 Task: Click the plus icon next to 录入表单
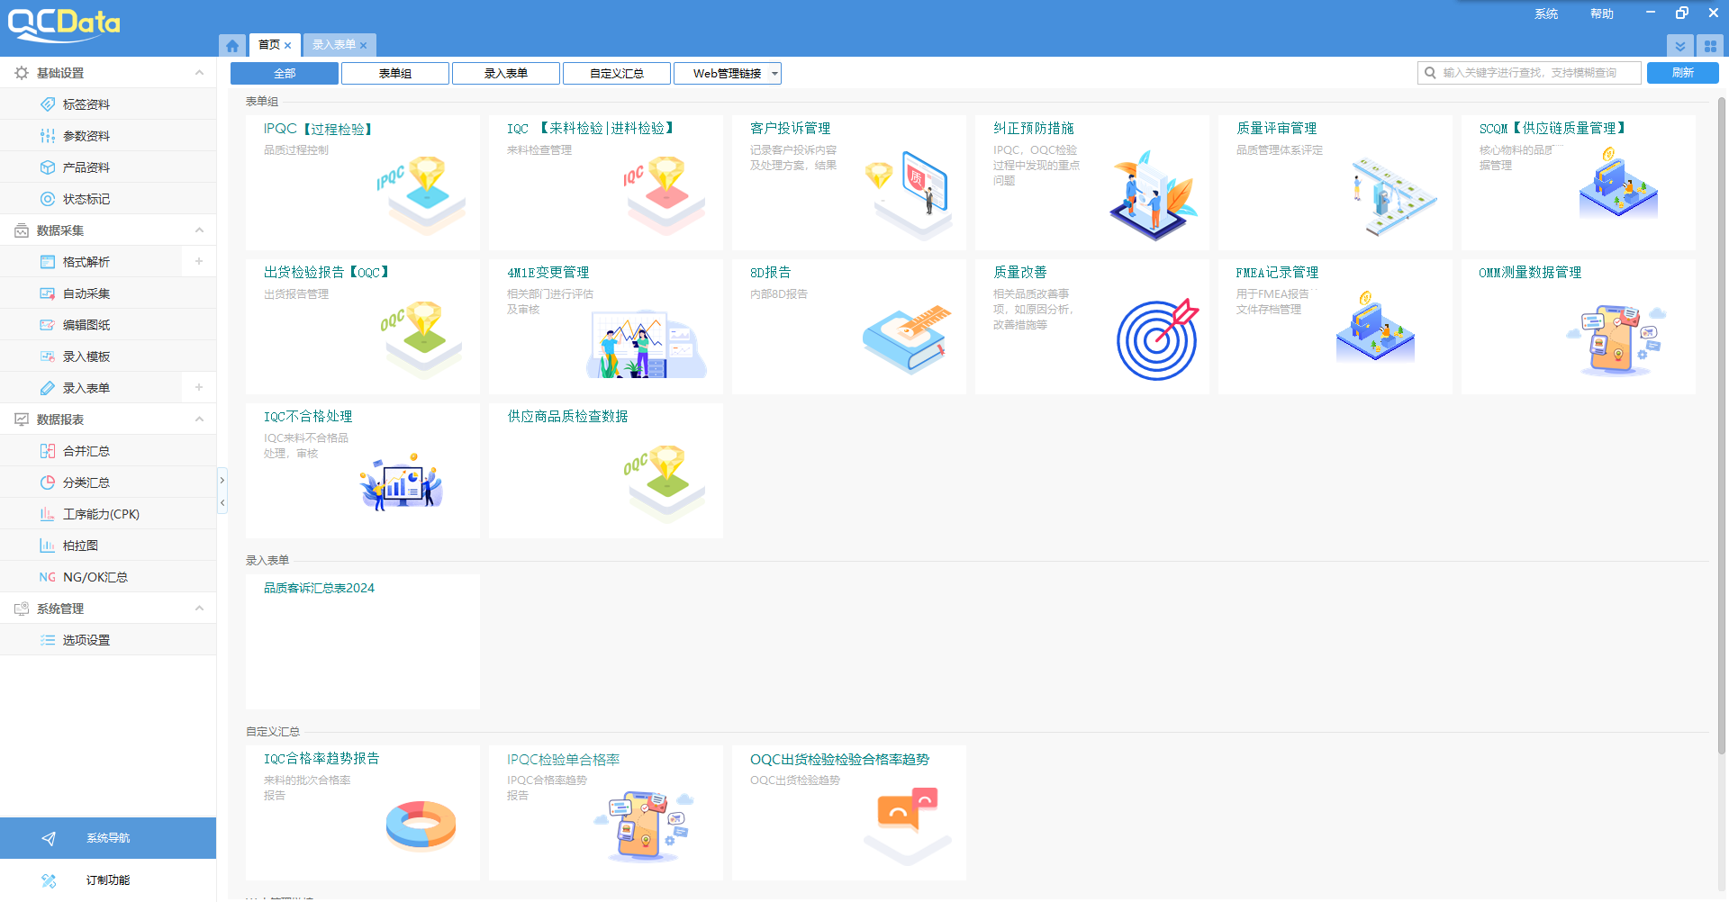pyautogui.click(x=199, y=387)
